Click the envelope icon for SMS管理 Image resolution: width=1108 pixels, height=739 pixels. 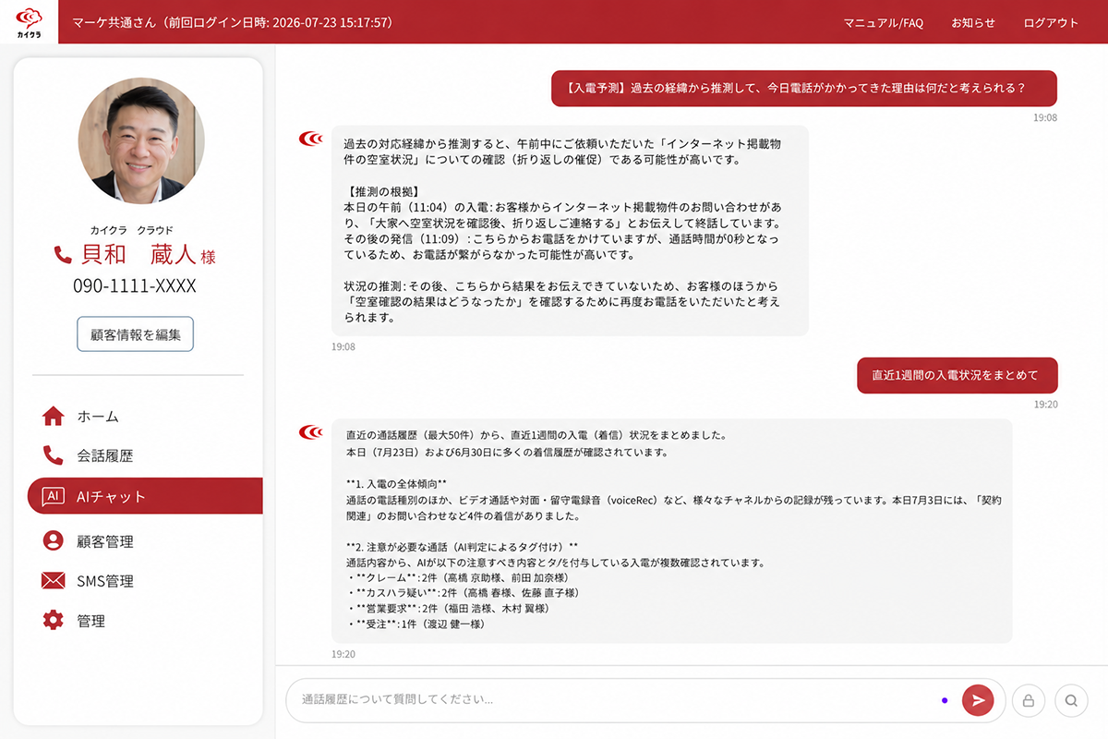click(54, 581)
